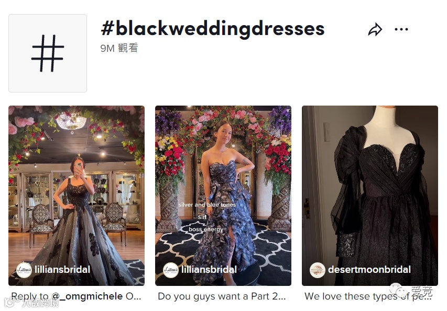
Task: Open the first video with black ball gown
Action: click(x=77, y=195)
